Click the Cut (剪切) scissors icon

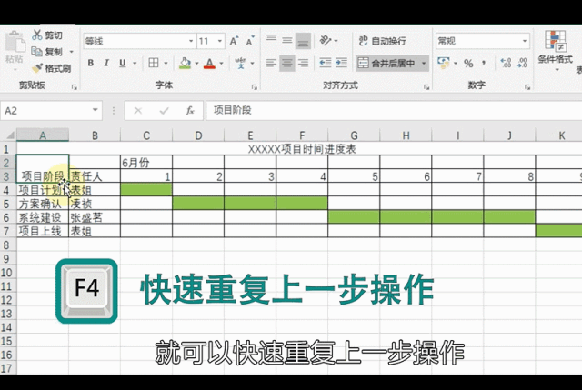click(x=36, y=35)
